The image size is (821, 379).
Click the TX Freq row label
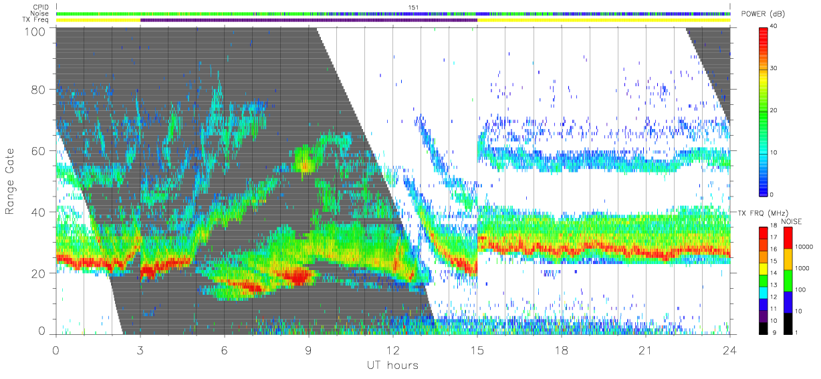(x=35, y=20)
